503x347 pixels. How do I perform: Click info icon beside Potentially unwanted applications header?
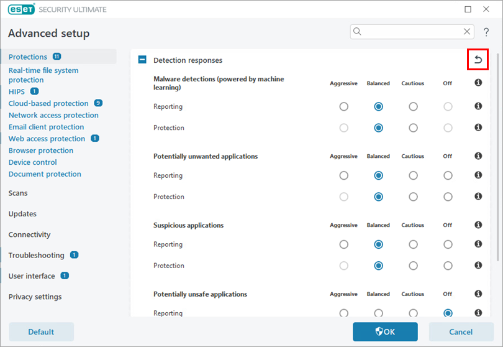478,156
